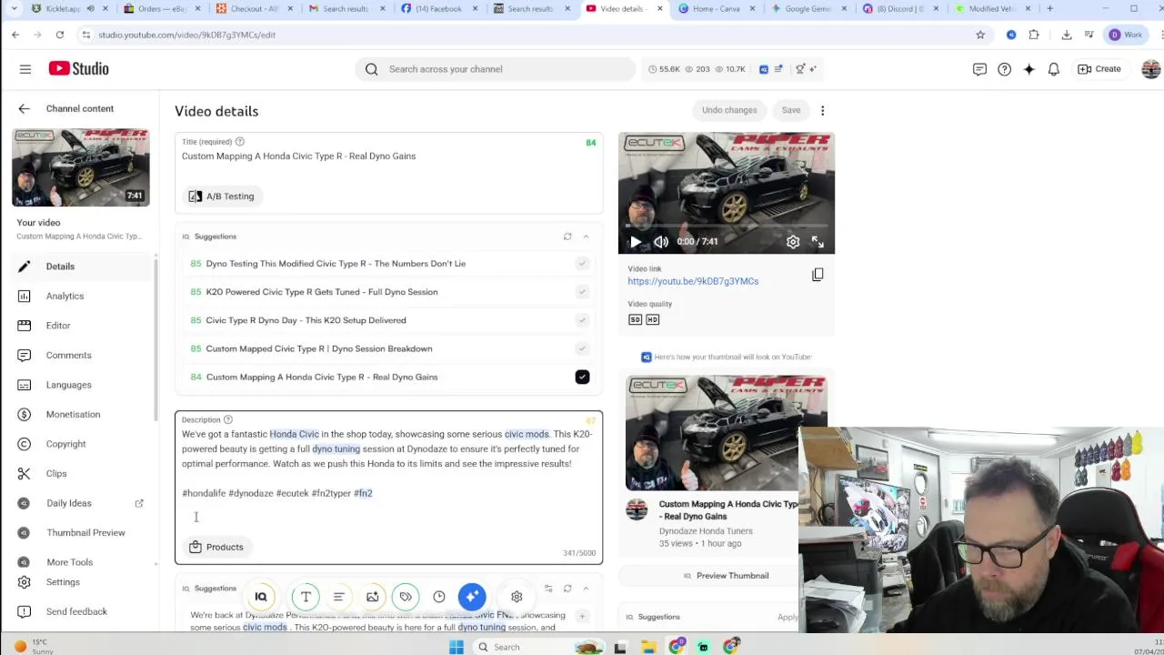This screenshot has height=655, width=1164.
Task: Mute the video preview player
Action: (661, 242)
